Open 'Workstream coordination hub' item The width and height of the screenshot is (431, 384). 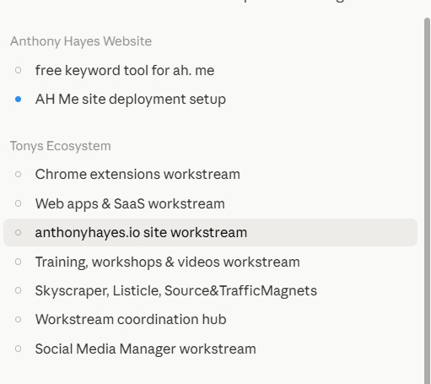(x=210, y=319)
